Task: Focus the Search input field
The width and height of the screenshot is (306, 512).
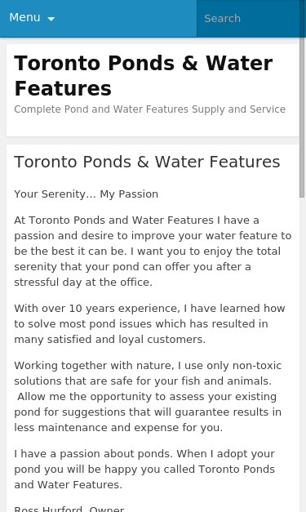Action: click(251, 18)
